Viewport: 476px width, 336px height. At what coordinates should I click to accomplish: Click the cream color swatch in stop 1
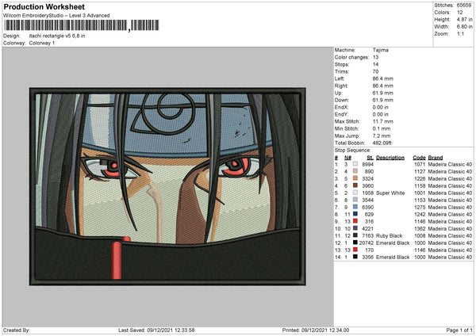point(355,164)
